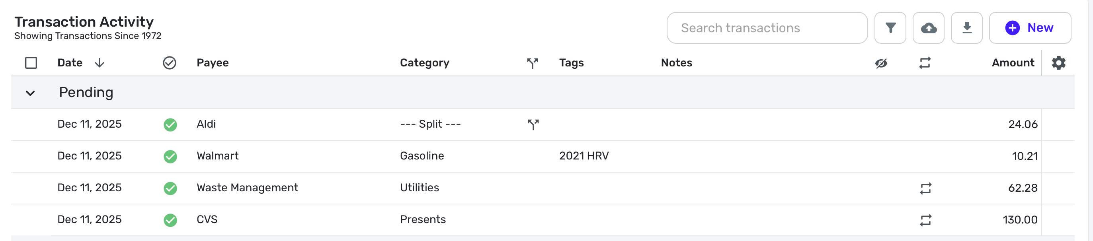The image size is (1093, 241).
Task: Sort by Date column arrow
Action: (x=99, y=63)
